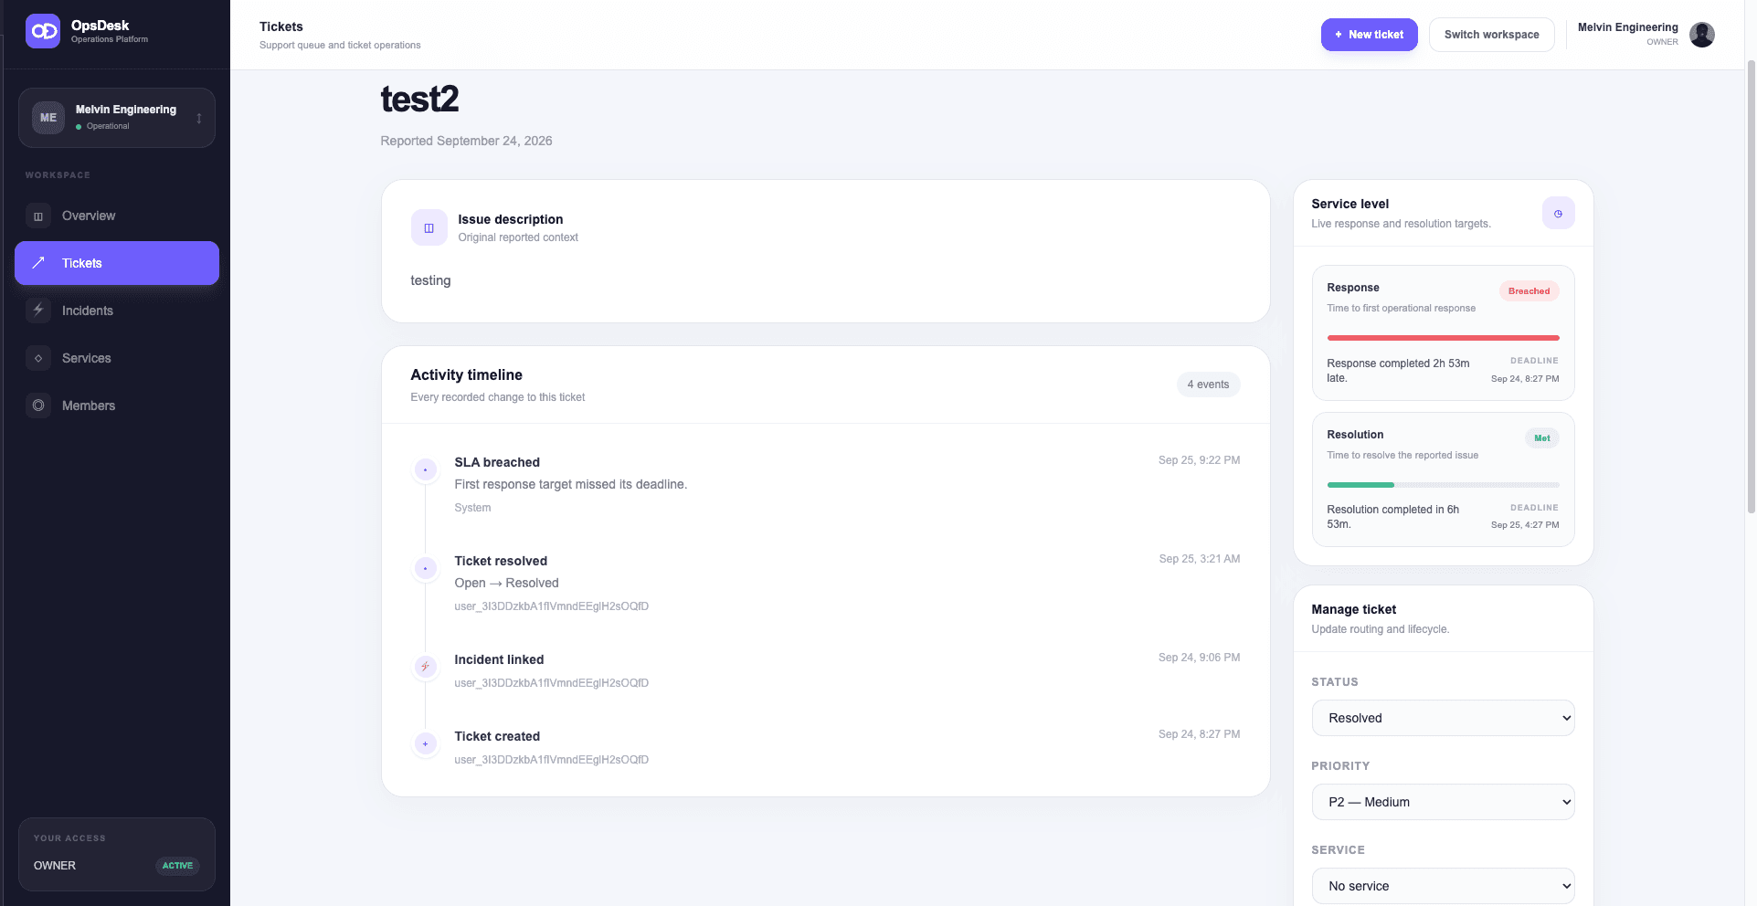
Task: Click the 'Reported September 24, 2026' text
Action: coord(466,141)
